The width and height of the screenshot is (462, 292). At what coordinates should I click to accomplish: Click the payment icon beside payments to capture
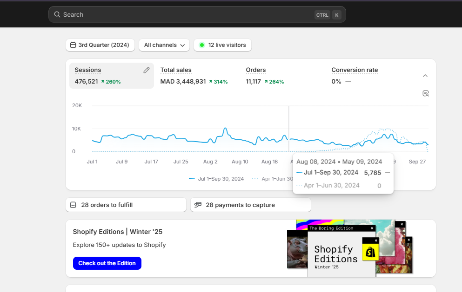click(198, 205)
